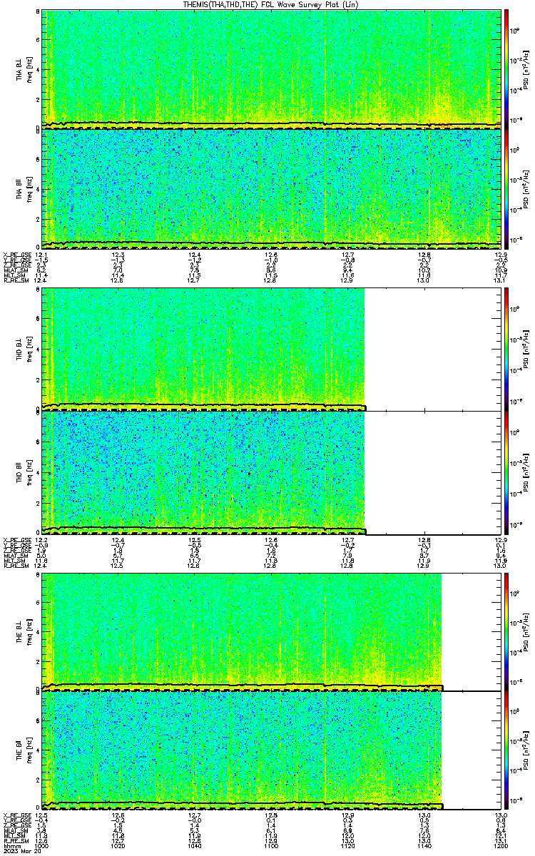Click the 'THD B∥ freq [Hz]' y-axis label
The image size is (535, 856).
coord(24,472)
